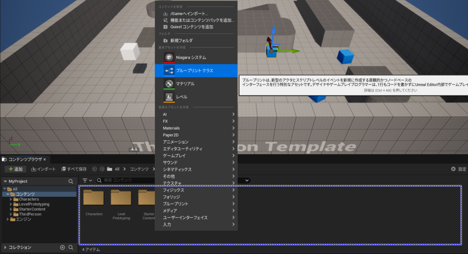This screenshot has width=468, height=254.
Task: Open 設定 for the content browser
Action: click(458, 169)
